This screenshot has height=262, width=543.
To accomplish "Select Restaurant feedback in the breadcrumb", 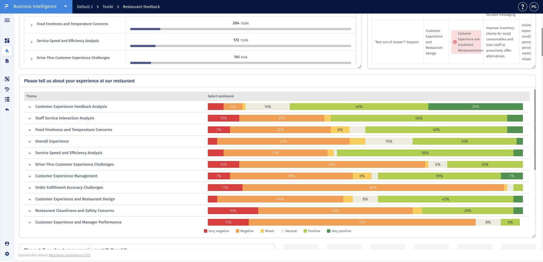I will click(141, 7).
